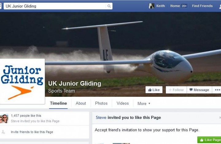Click the search field containing UK Junior Gliding
Screen dimensions: 221x144
pos(58,6)
